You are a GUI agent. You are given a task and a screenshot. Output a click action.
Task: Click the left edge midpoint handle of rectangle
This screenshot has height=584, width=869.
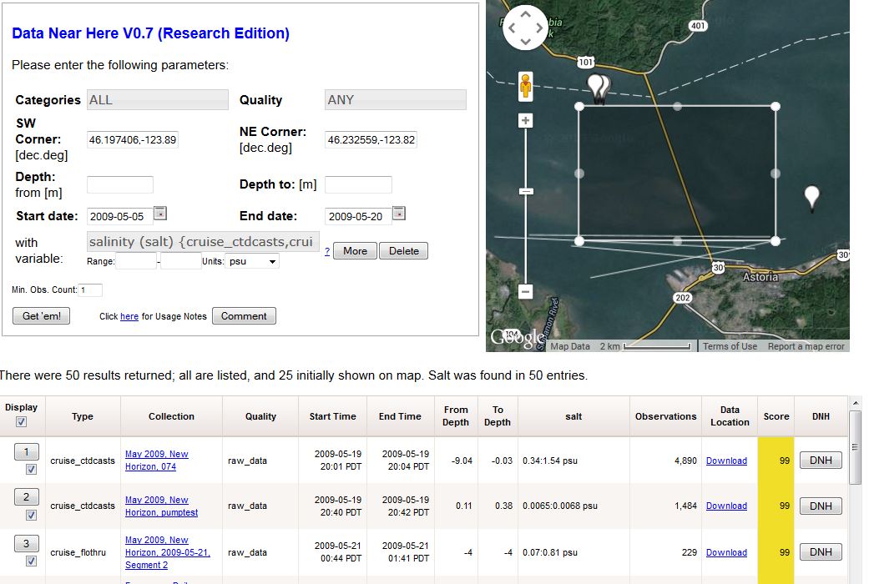pos(579,174)
